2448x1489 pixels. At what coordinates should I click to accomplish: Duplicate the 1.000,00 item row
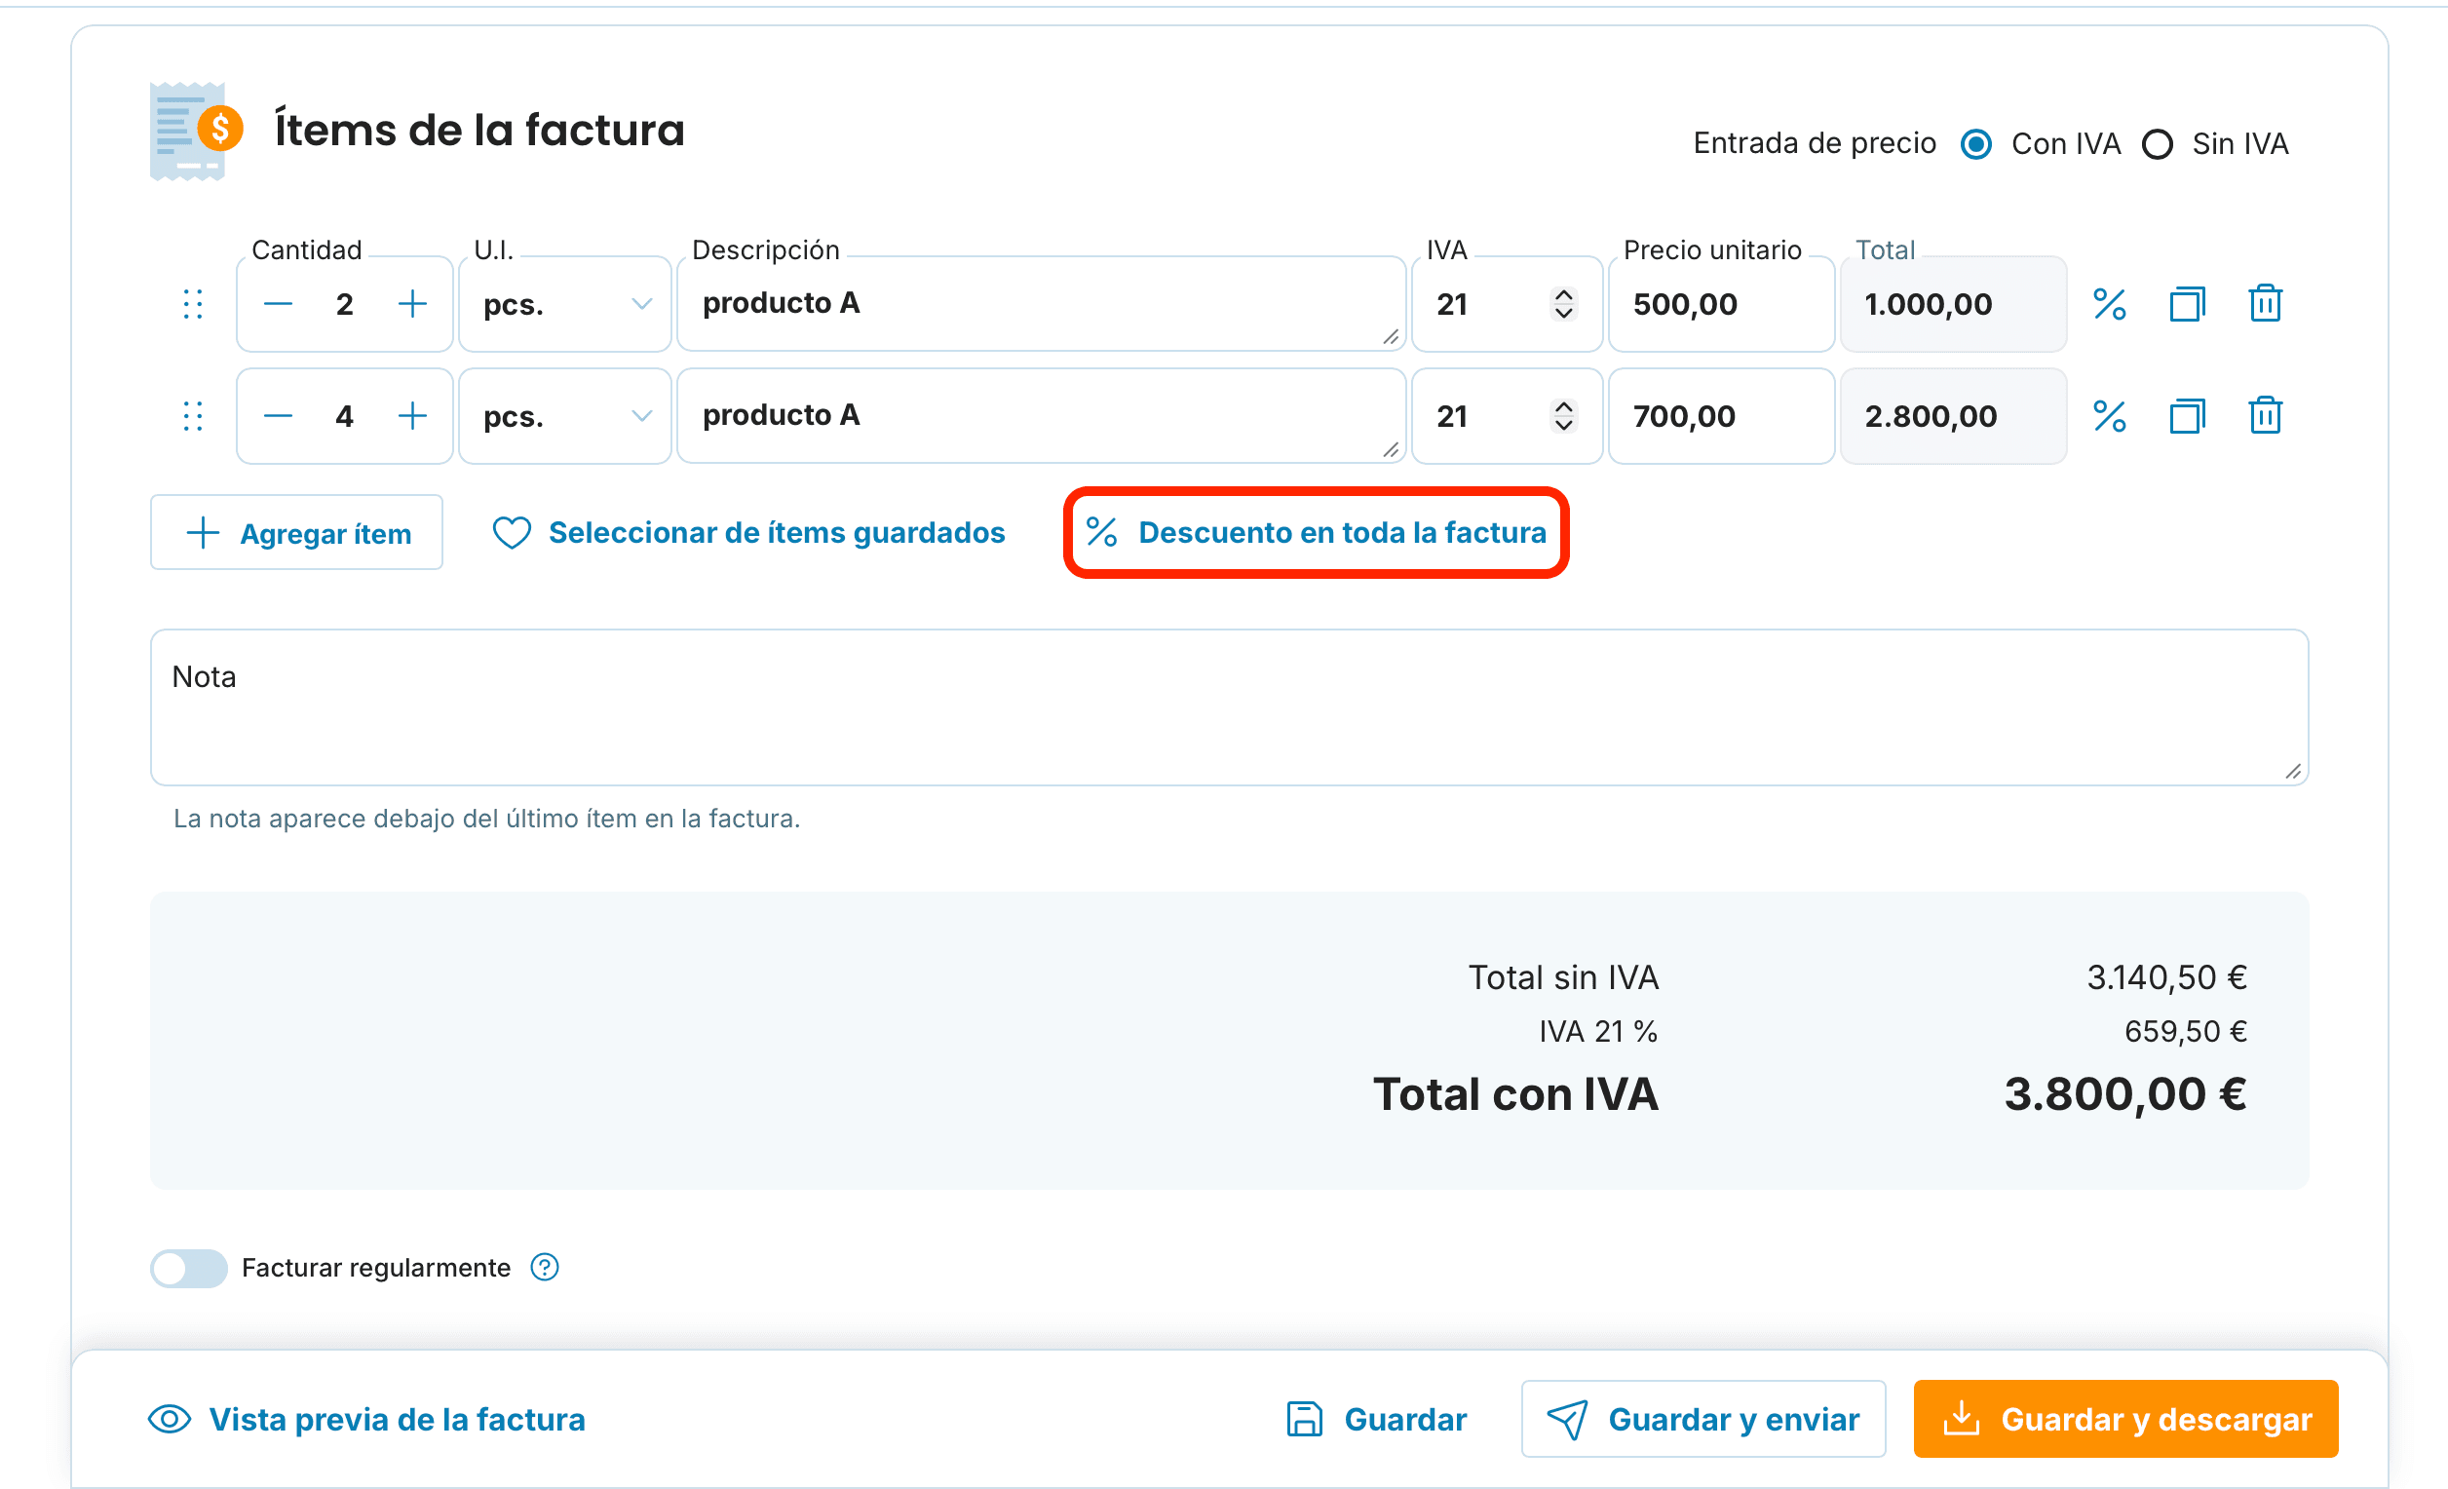(x=2187, y=304)
